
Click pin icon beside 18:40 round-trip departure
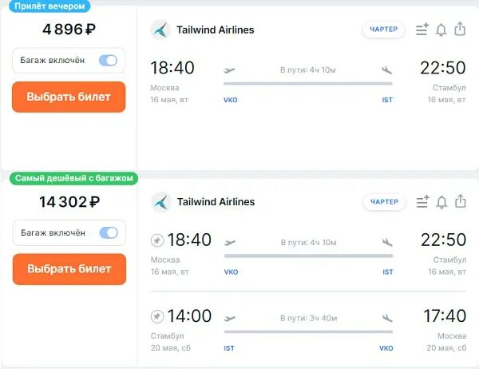[x=157, y=240]
